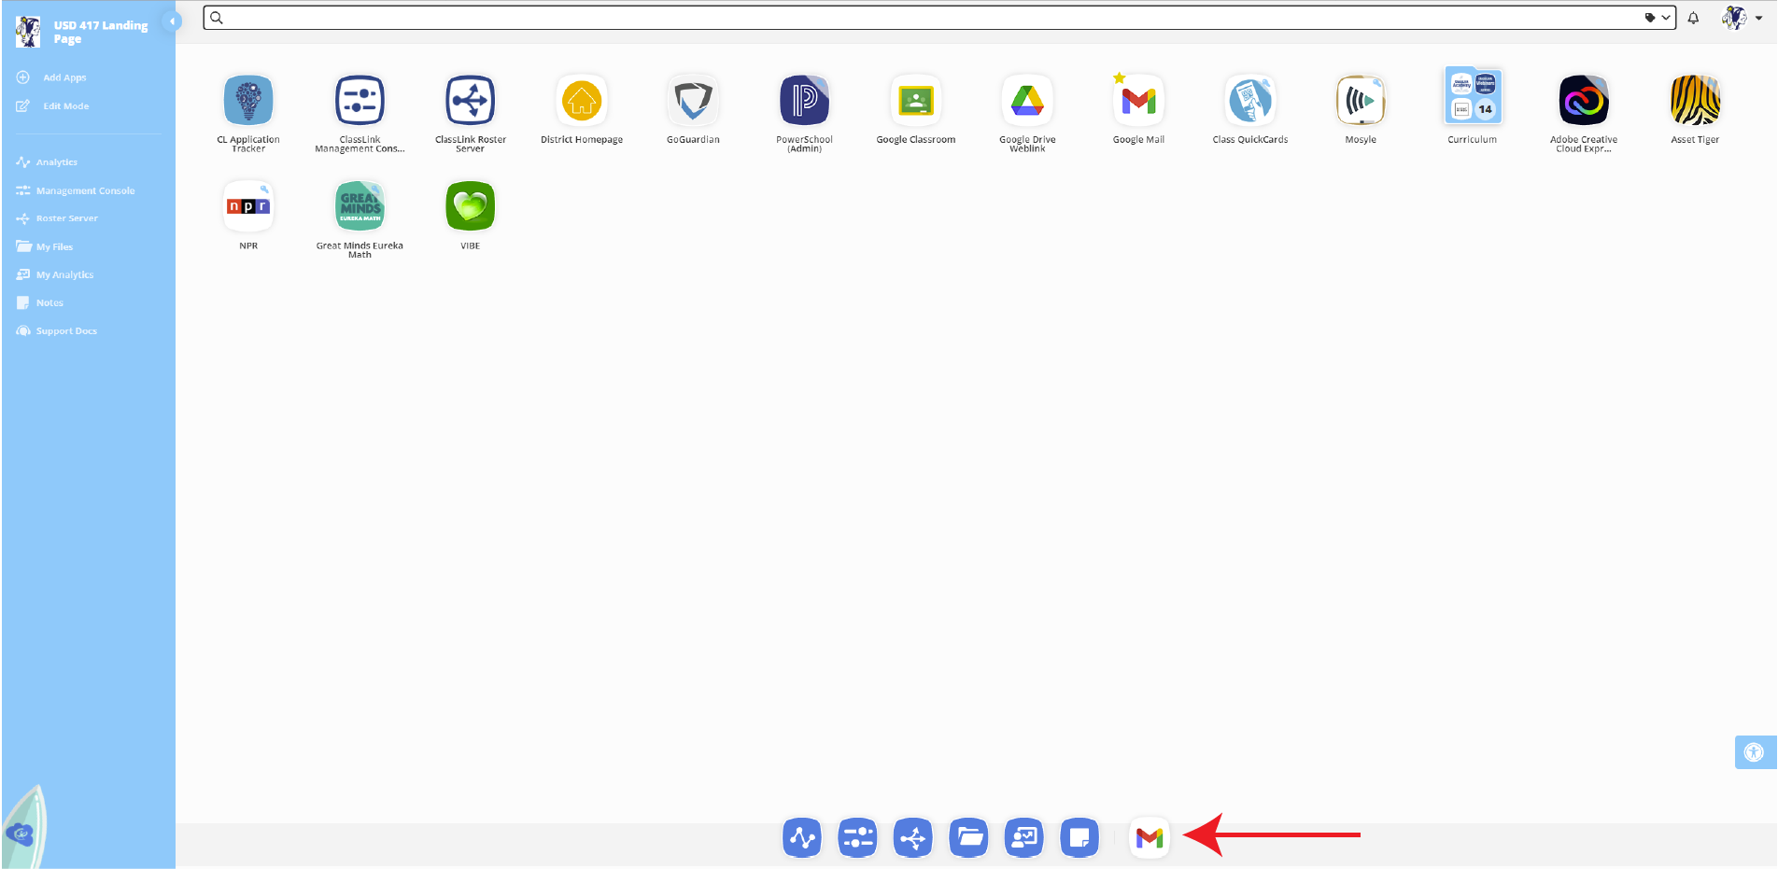Launch Google Classroom app

tap(916, 101)
